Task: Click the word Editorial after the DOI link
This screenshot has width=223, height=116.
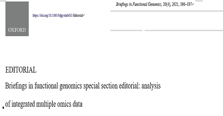Action: [78, 16]
